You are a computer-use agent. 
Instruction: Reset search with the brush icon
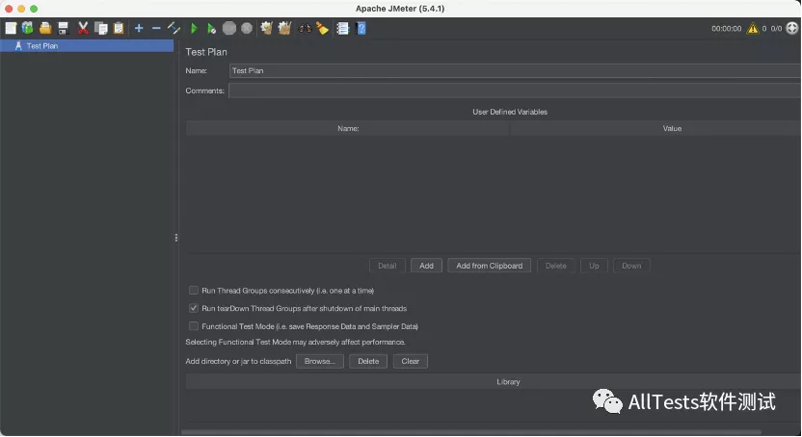(x=322, y=28)
